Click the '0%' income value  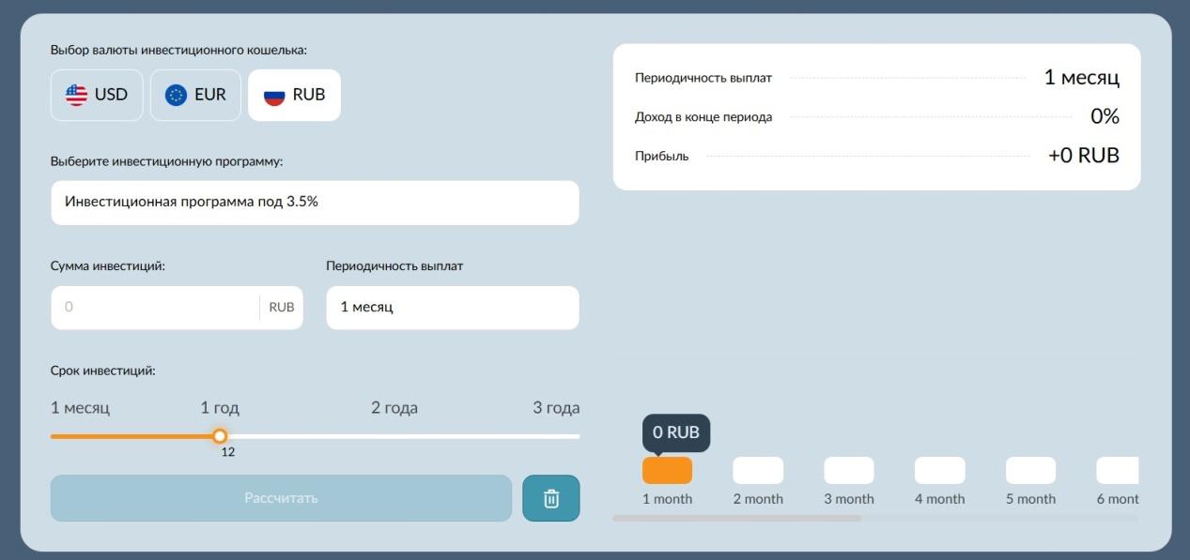click(x=1105, y=117)
